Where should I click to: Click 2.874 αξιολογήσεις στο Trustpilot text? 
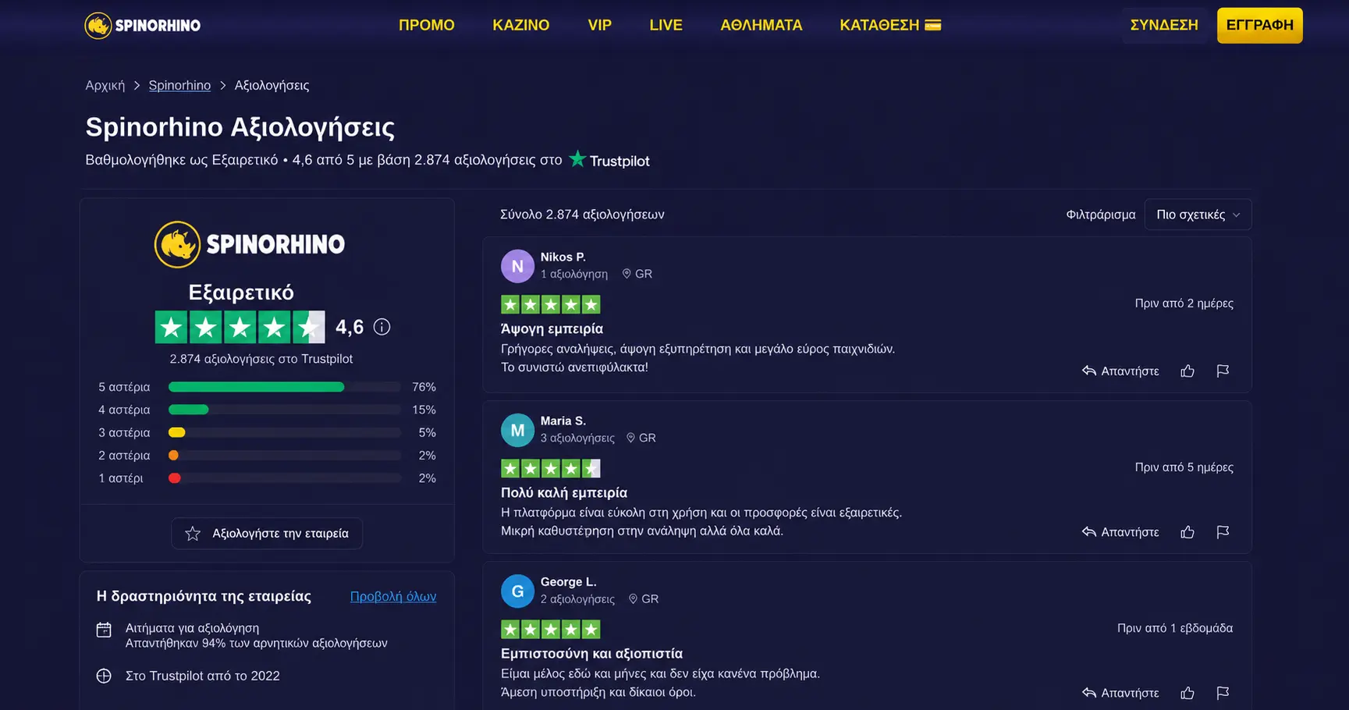pyautogui.click(x=261, y=359)
